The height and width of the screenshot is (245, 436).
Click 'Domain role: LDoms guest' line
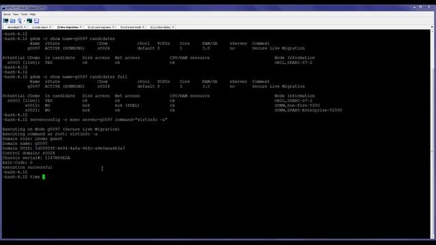pos(33,139)
